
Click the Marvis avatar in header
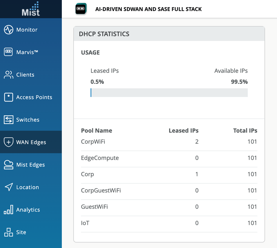(81, 9)
